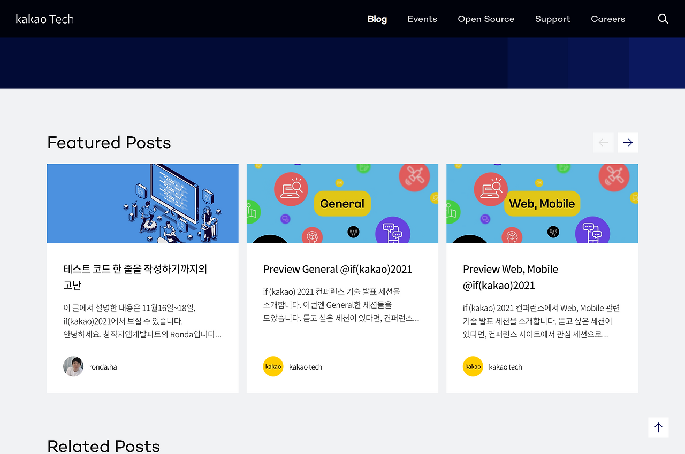Click ronda.ha's profile picture

[73, 366]
